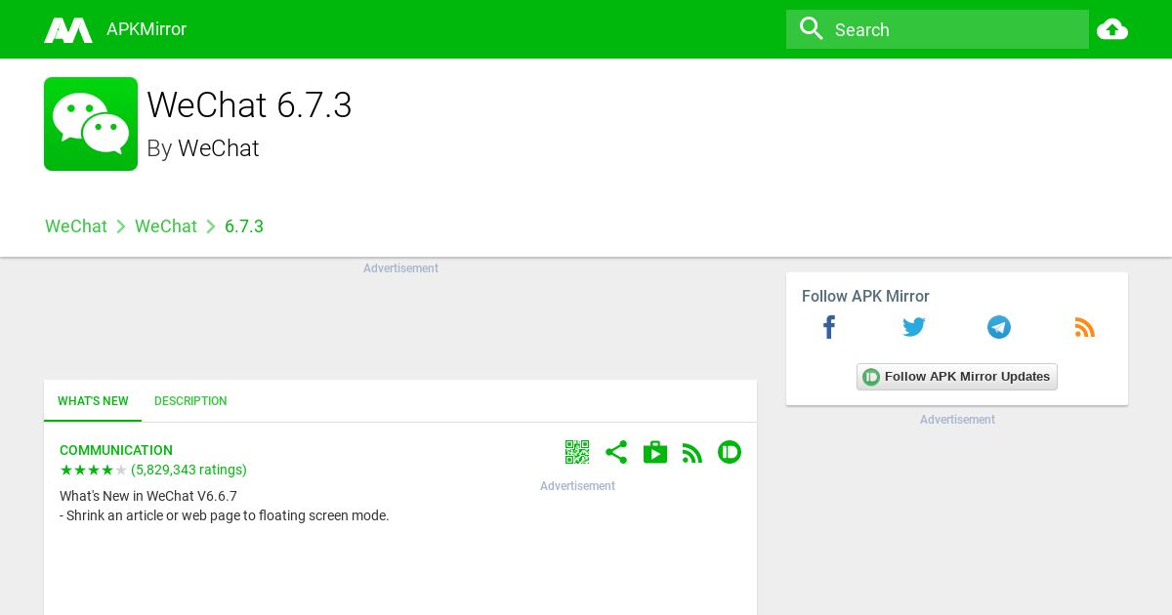Image resolution: width=1172 pixels, height=615 pixels.
Task: Go to first WeChat breadcrumb link
Action: pyautogui.click(x=76, y=226)
